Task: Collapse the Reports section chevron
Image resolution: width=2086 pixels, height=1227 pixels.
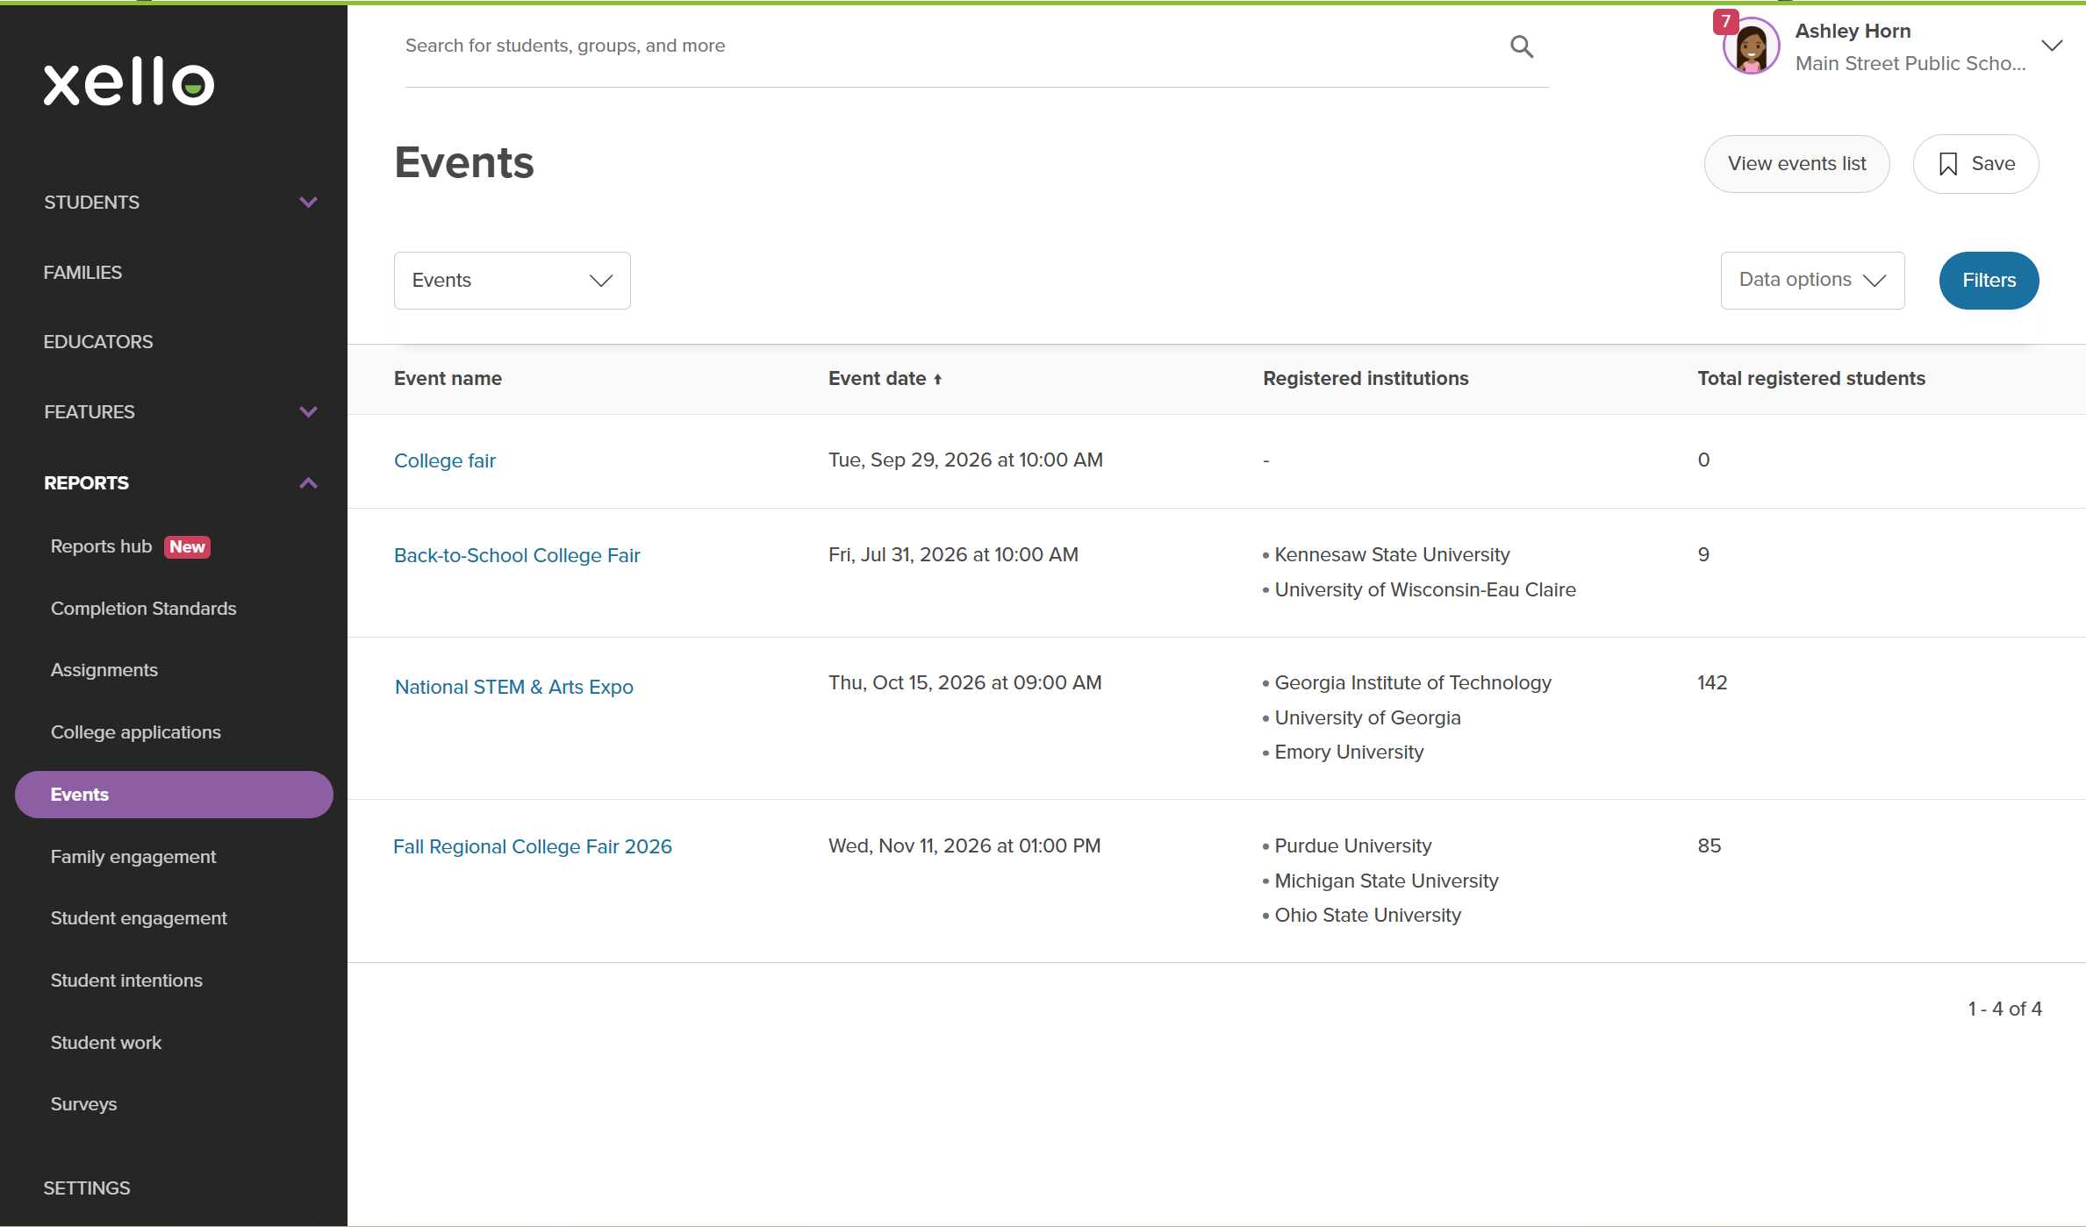Action: click(308, 483)
